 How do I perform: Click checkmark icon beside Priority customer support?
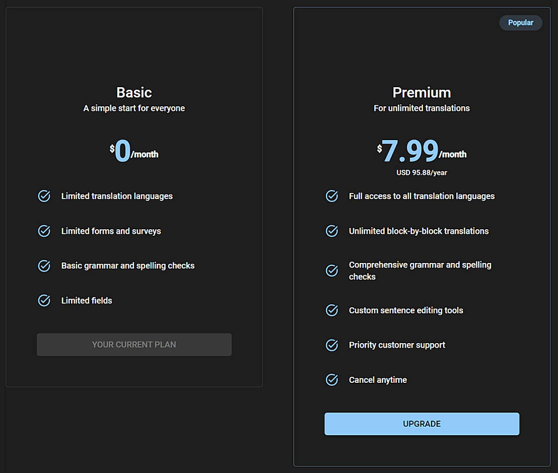tap(332, 345)
